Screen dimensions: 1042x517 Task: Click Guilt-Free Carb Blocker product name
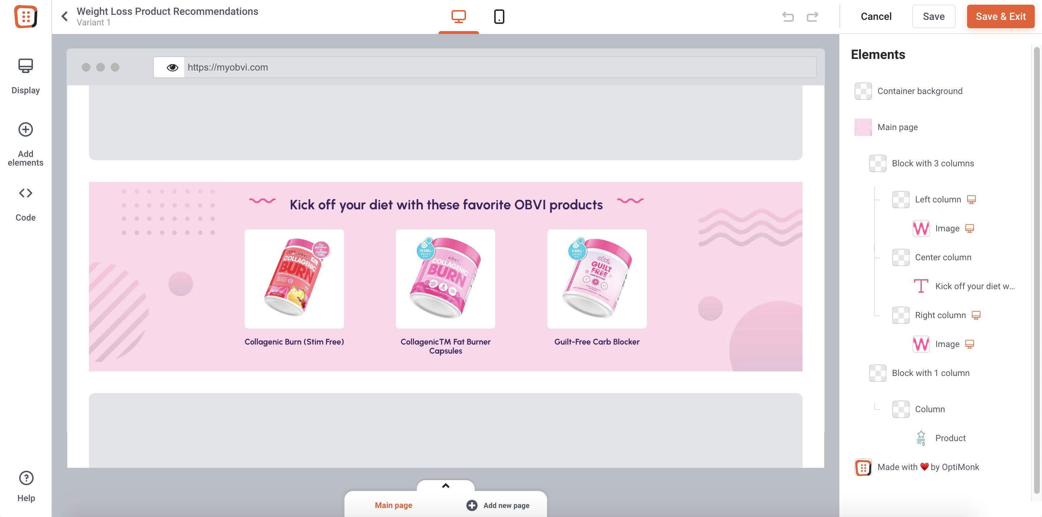(597, 342)
